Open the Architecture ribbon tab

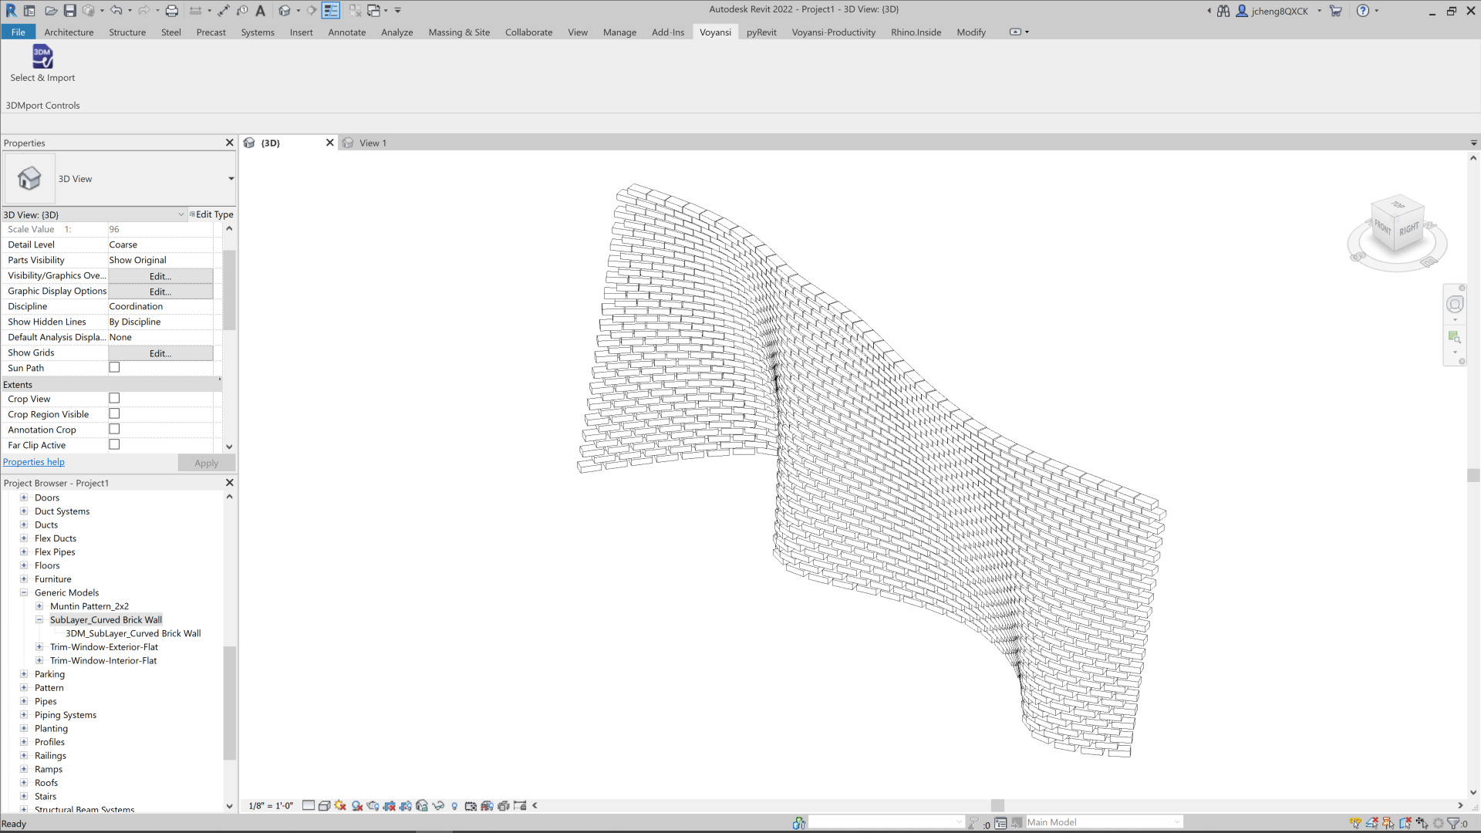(69, 32)
